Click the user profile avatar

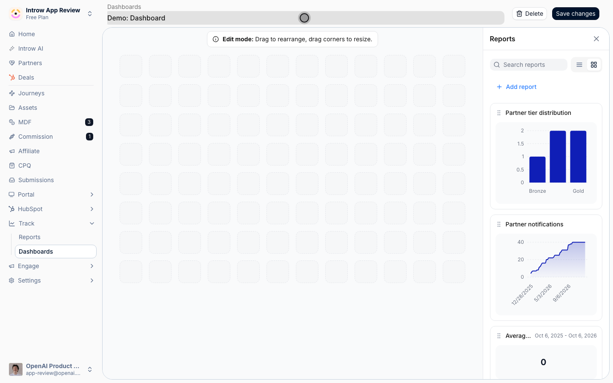[x=16, y=369]
